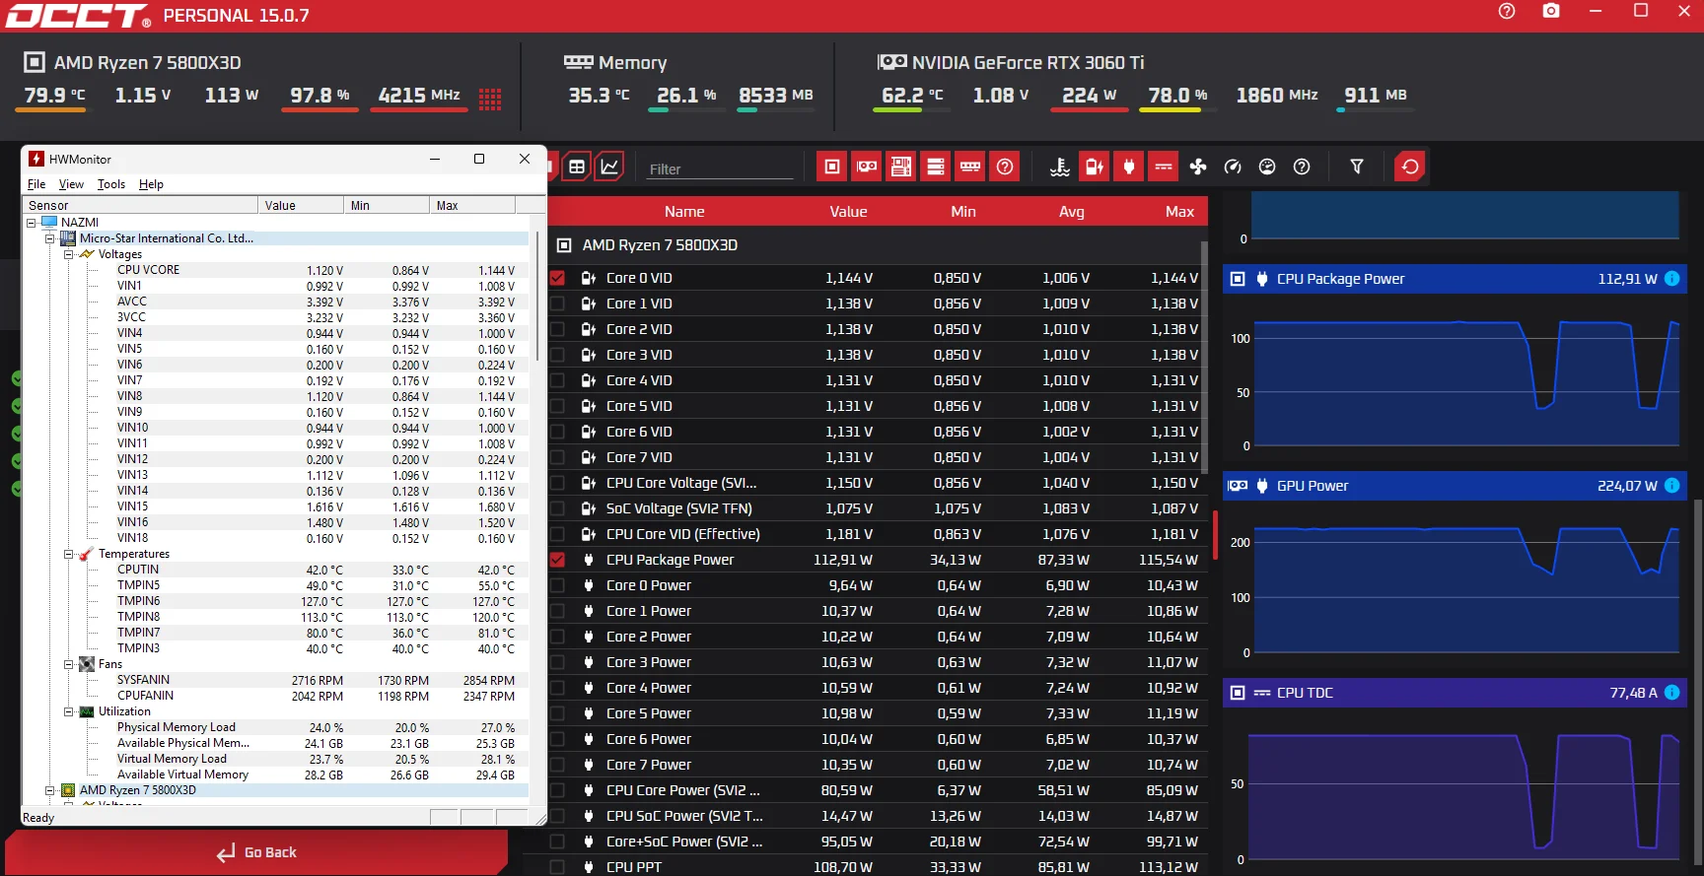This screenshot has width=1704, height=876.
Task: Toggle the motherboard sensor filter icon
Action: [x=901, y=167]
